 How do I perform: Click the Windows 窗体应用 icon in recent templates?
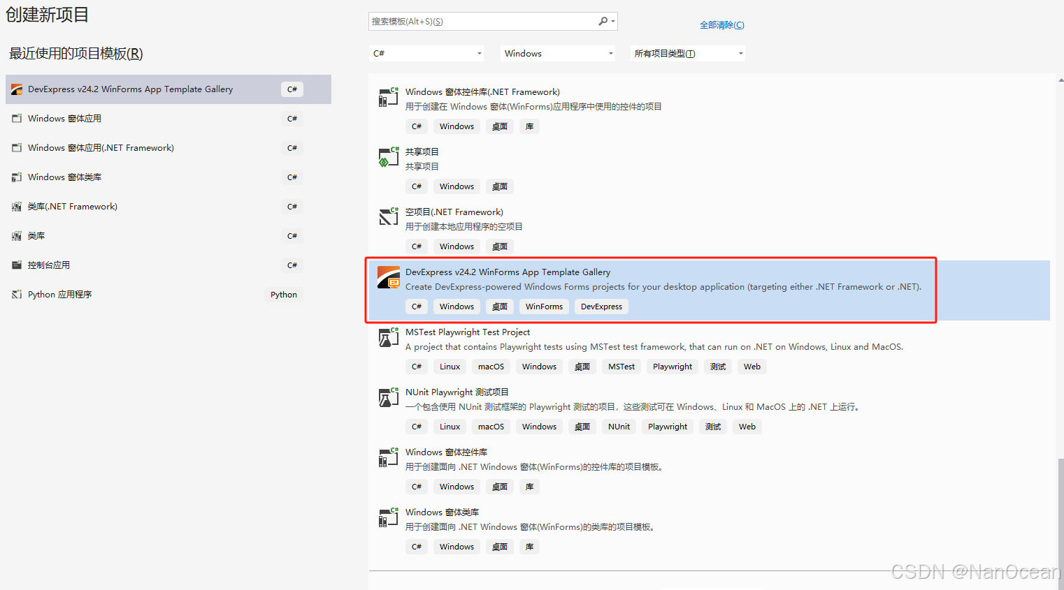[x=17, y=119]
